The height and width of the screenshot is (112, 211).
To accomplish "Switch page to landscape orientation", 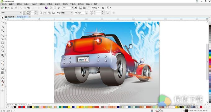I will [45, 13].
